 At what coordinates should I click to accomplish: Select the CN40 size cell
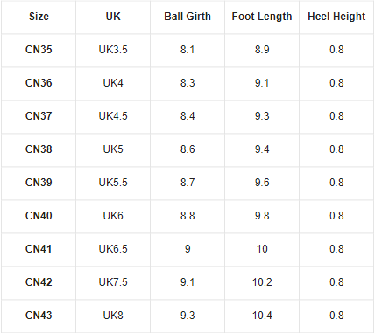click(39, 216)
